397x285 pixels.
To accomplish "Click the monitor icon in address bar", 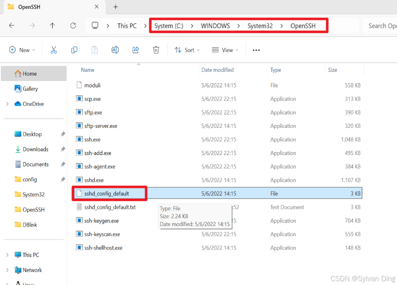I will coord(95,25).
